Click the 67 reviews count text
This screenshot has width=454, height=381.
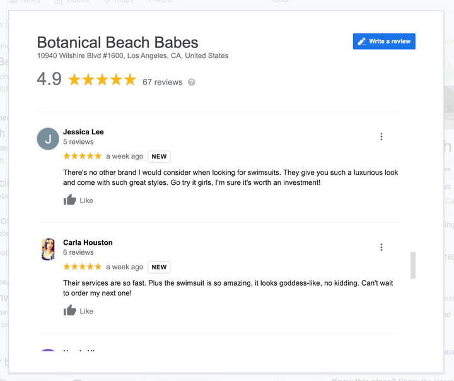(163, 82)
